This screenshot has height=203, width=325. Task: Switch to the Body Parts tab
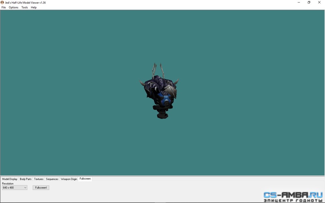pyautogui.click(x=26, y=179)
